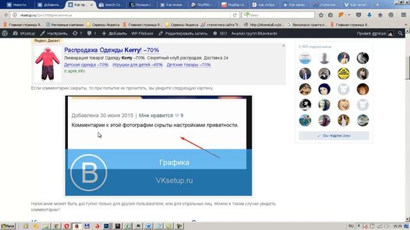Switch to the 'статистик...' tab
Screen dimensions: 410x230
coord(326,4)
